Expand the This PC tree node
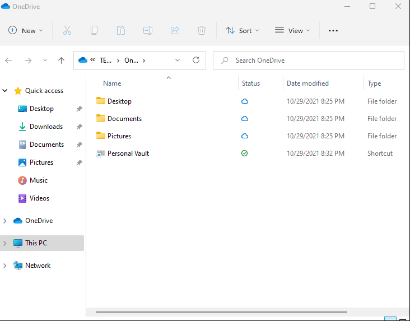Viewport: 410px width, 321px height. coord(6,243)
